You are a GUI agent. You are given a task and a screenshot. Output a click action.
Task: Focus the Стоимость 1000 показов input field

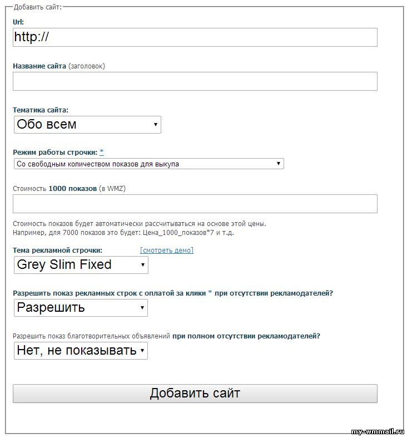pyautogui.click(x=195, y=204)
